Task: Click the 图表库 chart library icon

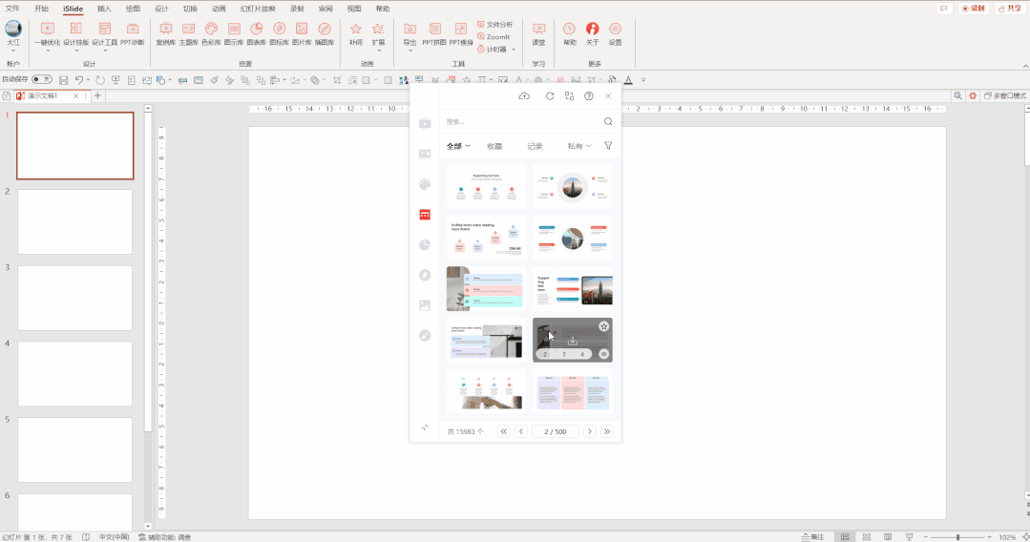Action: pos(256,33)
